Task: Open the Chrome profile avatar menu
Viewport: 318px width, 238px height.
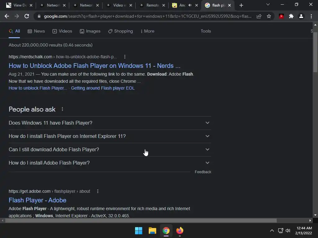Action: click(x=301, y=16)
